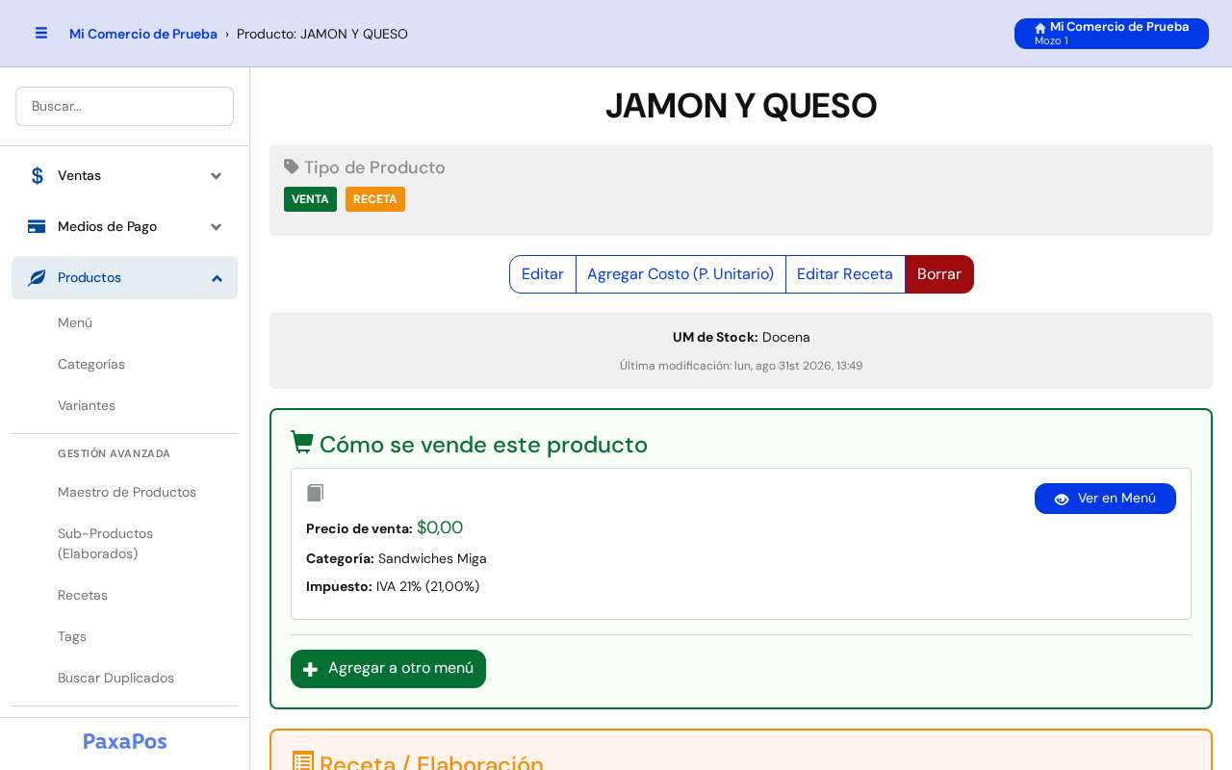Click the orange RECETA tag

click(375, 199)
